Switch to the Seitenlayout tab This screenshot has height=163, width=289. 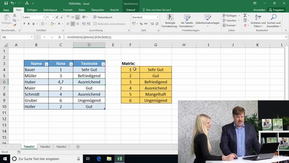(x=50, y=10)
